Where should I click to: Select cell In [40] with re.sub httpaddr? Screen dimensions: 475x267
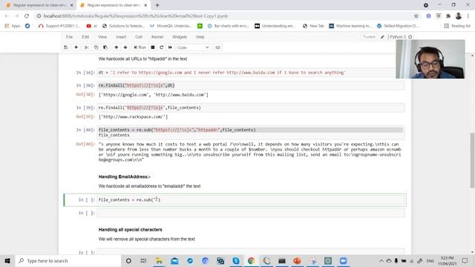pyautogui.click(x=251, y=132)
